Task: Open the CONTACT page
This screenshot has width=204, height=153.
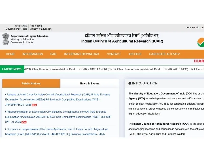Action: click(x=114, y=54)
